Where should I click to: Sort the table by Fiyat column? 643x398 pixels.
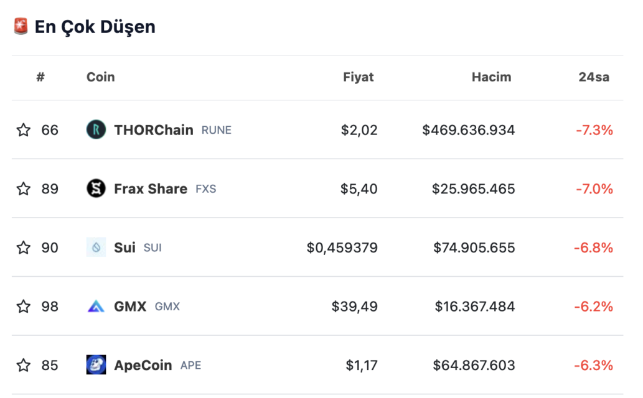click(358, 77)
